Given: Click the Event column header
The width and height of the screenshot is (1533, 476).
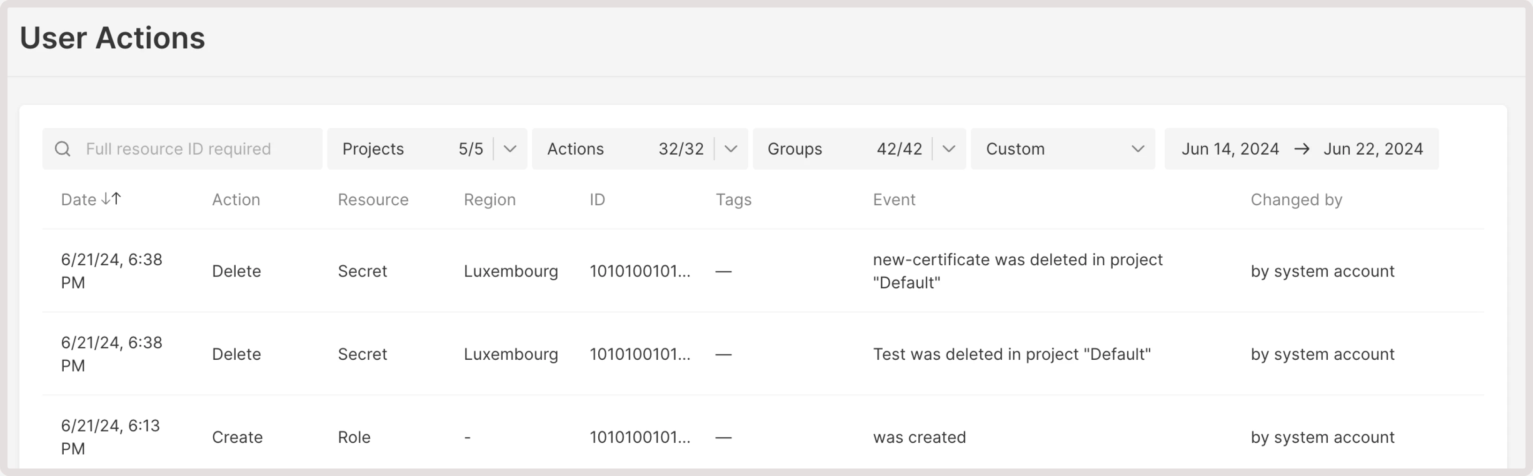Looking at the screenshot, I should [894, 200].
